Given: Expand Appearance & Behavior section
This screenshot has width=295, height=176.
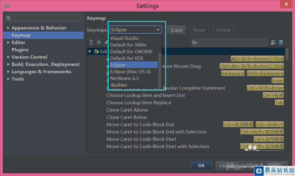Looking at the screenshot, I should coord(8,28).
